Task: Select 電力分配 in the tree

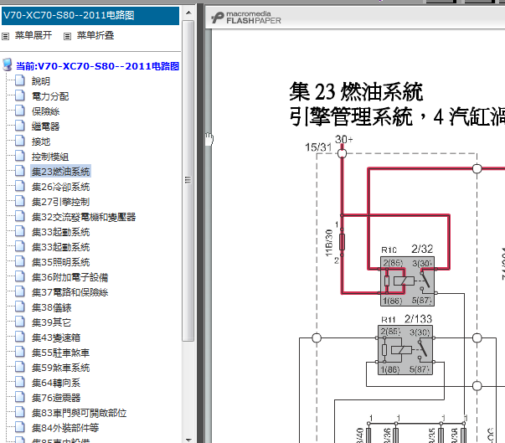Action: pos(50,96)
